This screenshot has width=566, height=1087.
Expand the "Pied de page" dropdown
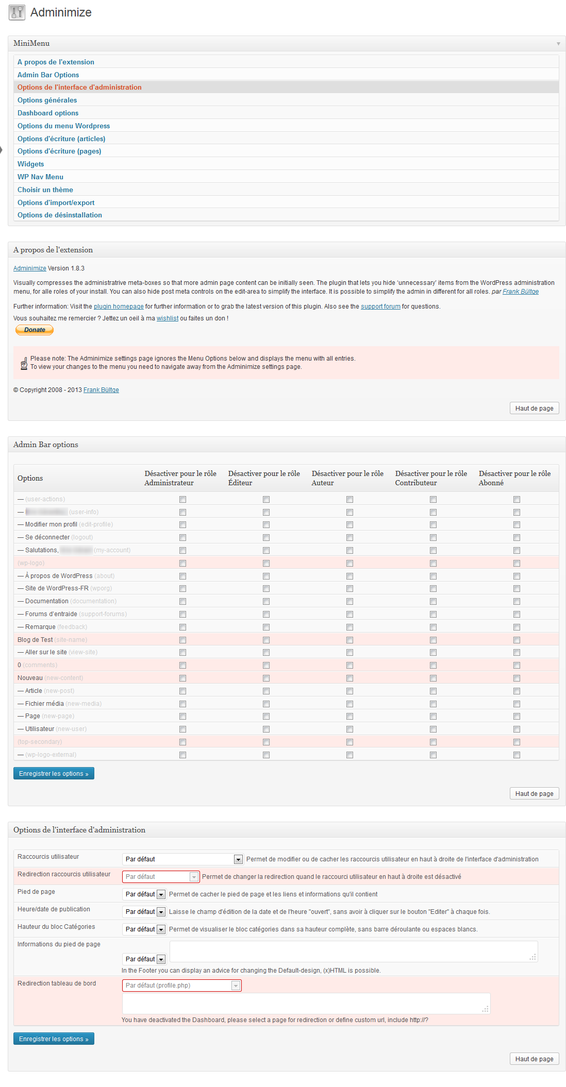click(144, 894)
